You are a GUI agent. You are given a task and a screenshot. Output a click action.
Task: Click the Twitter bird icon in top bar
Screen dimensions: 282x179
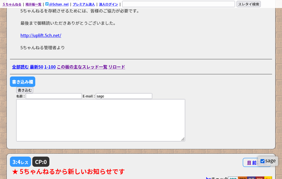(x=47, y=4)
